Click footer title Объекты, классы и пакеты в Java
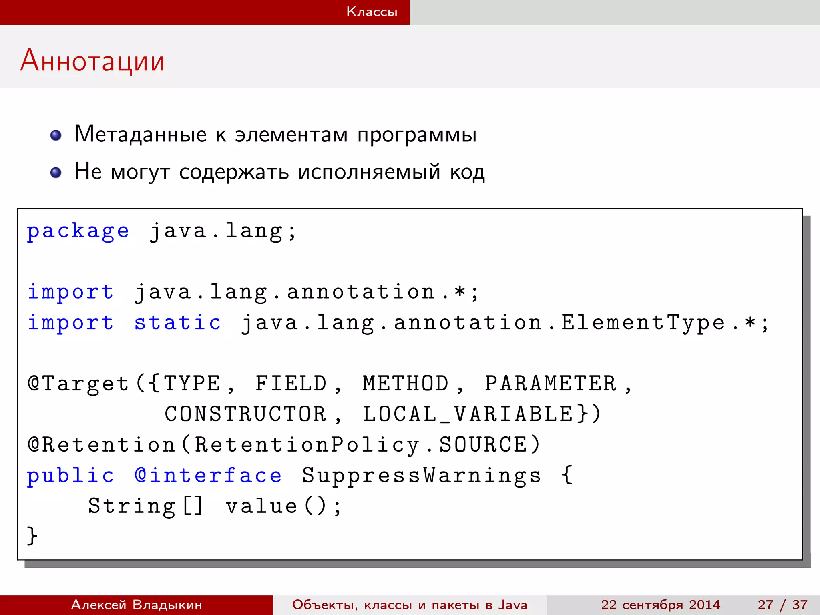The width and height of the screenshot is (820, 615). [410, 605]
